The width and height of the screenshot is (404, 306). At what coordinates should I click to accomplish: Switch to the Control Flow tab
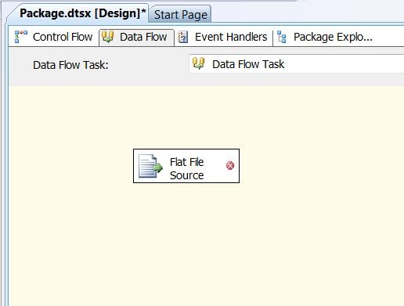click(x=54, y=37)
